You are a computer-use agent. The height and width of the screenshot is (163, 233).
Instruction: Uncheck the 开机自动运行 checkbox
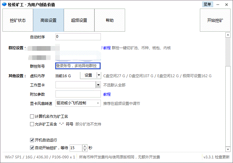coord(32,140)
